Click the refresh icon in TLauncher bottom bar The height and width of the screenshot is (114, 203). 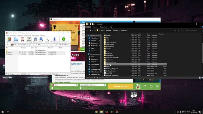coord(145,86)
